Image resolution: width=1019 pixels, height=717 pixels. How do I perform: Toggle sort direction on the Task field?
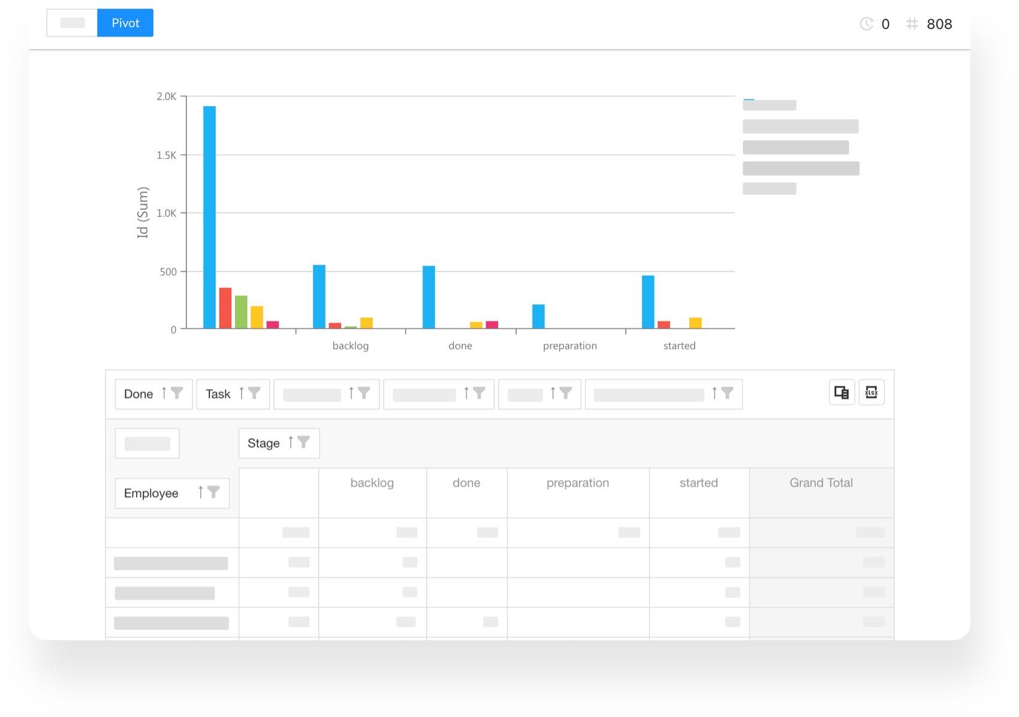coord(242,393)
